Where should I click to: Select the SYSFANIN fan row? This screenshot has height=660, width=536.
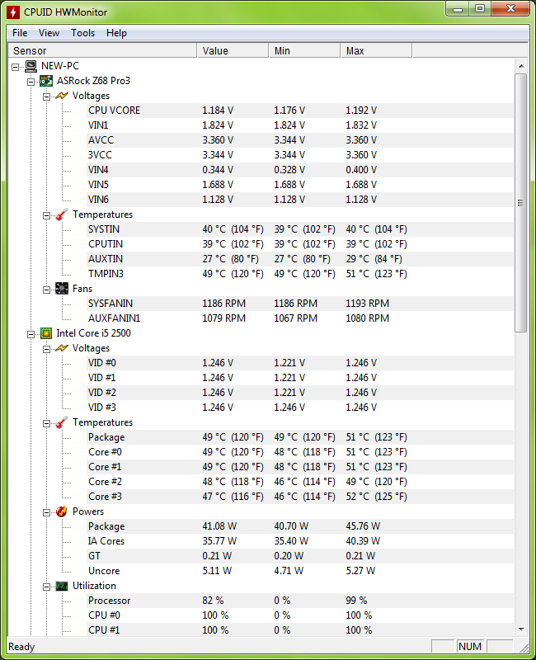(x=300, y=304)
